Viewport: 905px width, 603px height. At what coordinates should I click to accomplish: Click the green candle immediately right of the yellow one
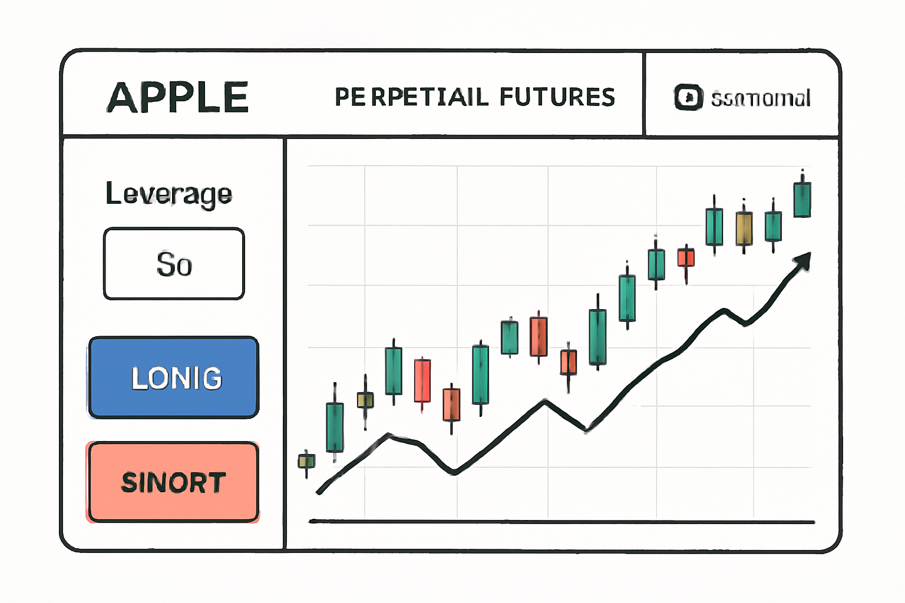773,227
